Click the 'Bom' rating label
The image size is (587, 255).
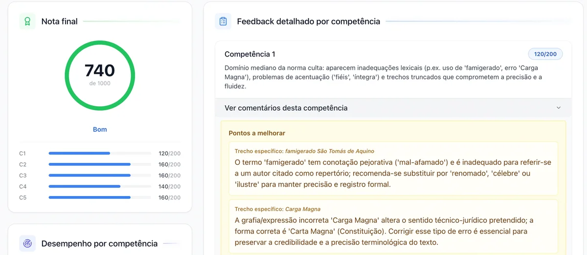(x=100, y=130)
